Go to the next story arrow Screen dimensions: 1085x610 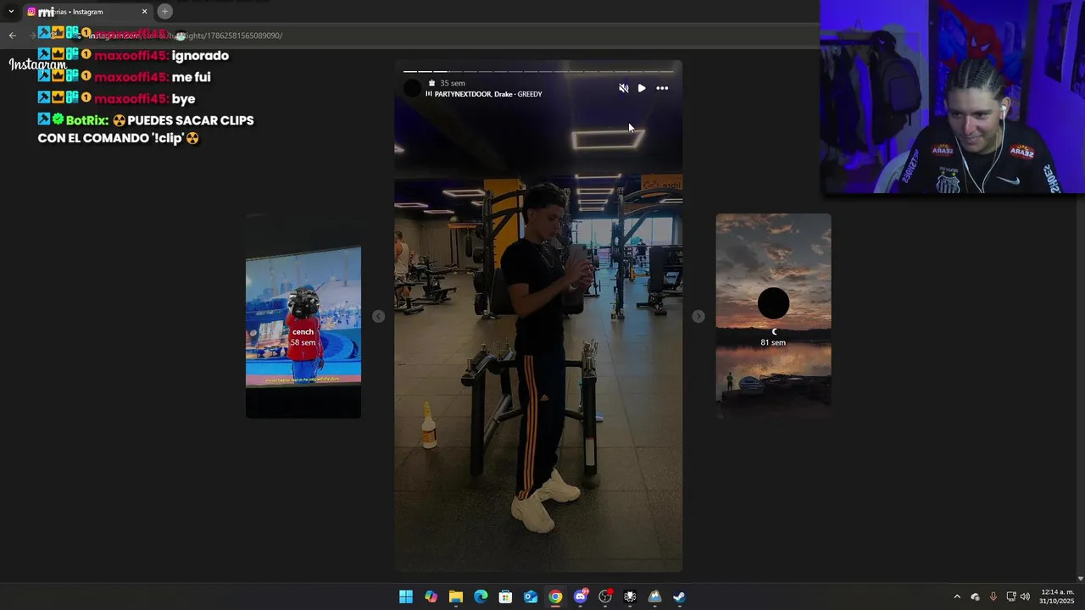(x=698, y=316)
